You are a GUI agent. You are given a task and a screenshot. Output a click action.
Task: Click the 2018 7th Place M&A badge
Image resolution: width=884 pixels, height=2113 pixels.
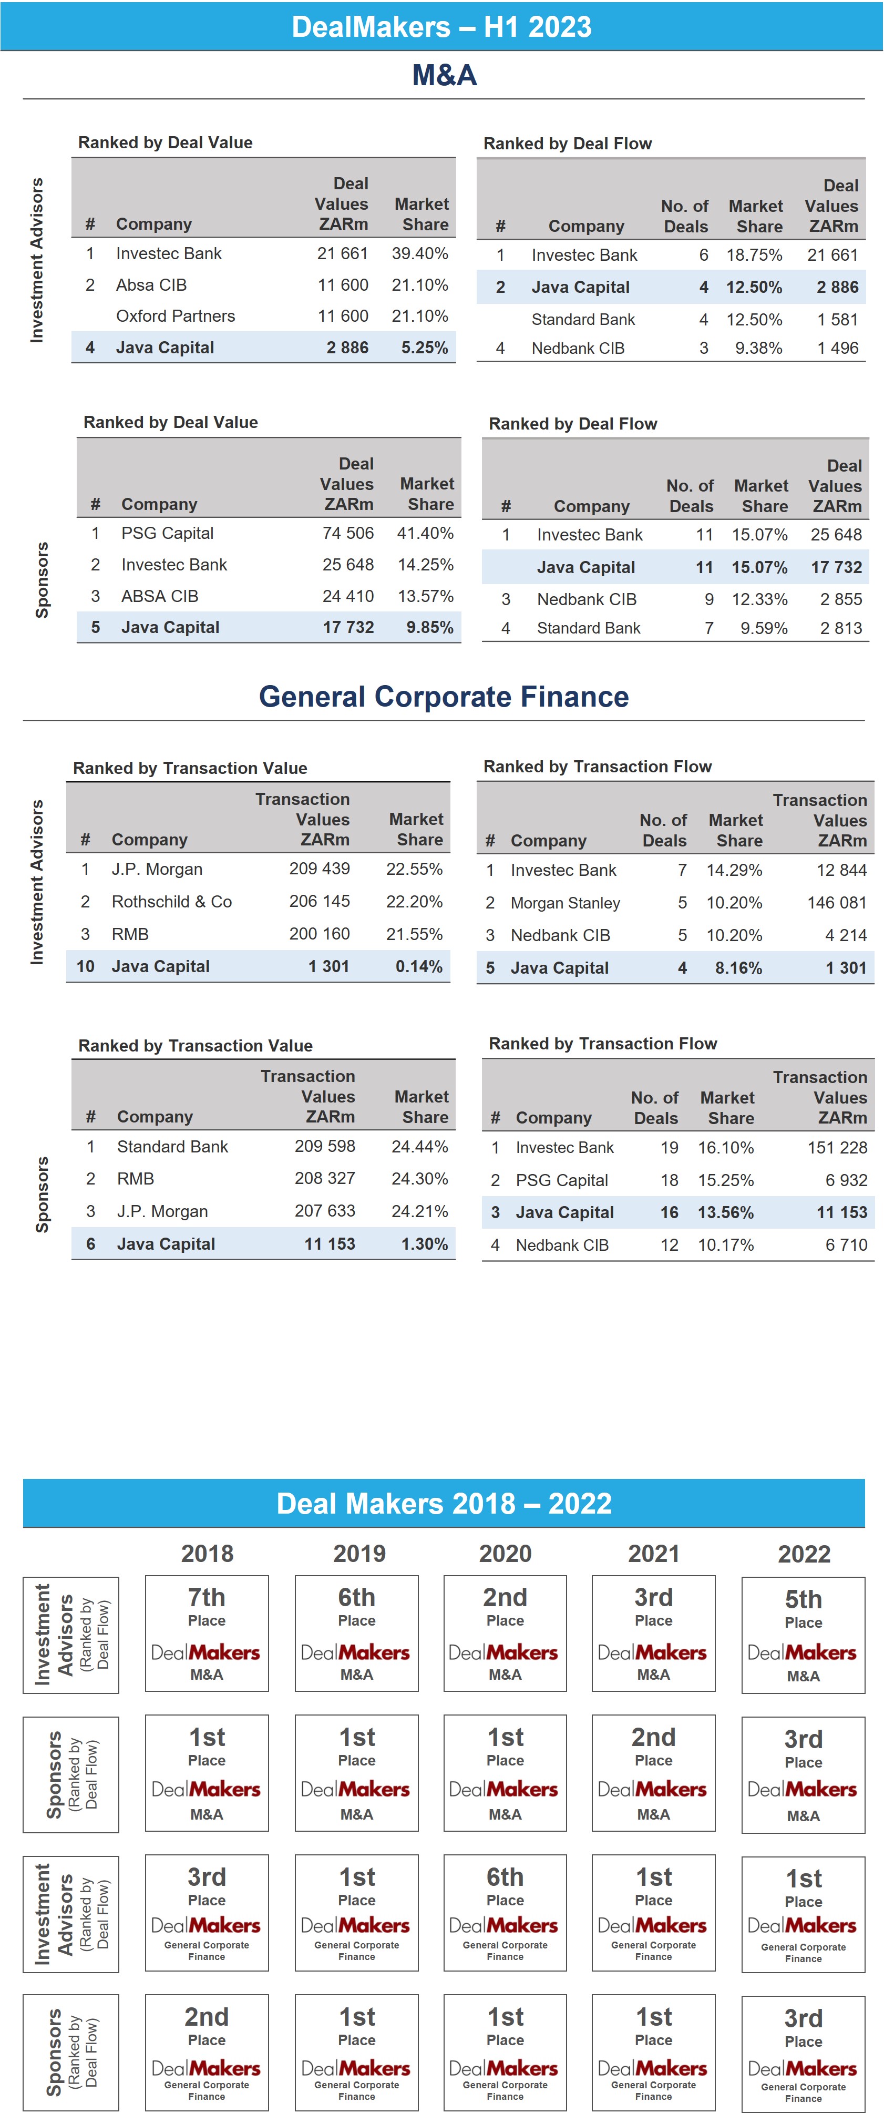coord(207,1632)
